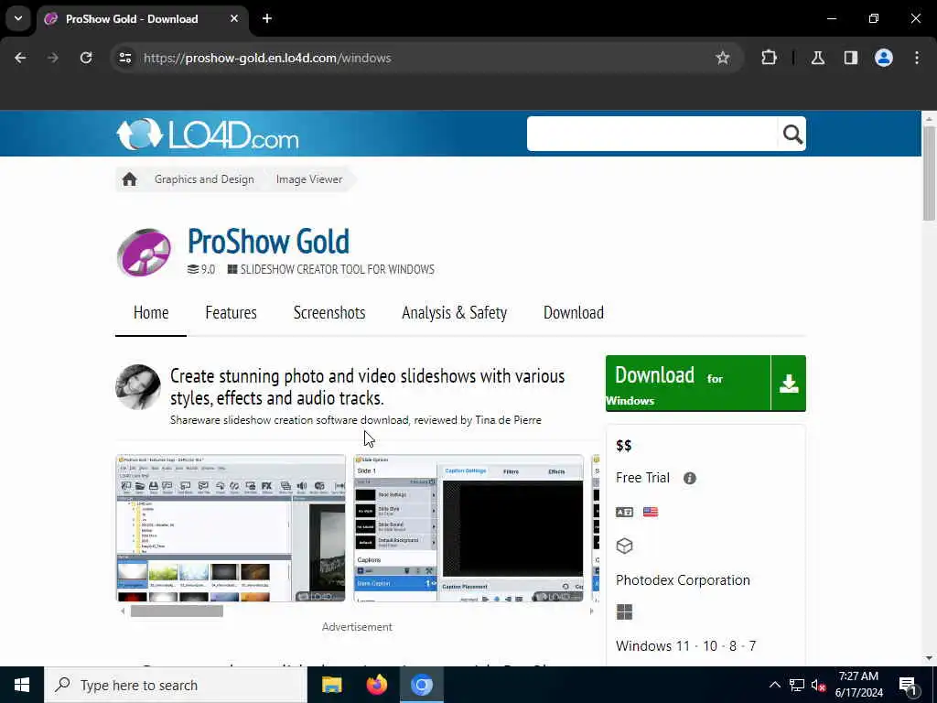Click the screenshot gallery right scroll arrow
This screenshot has width=937, height=703.
pos(592,611)
